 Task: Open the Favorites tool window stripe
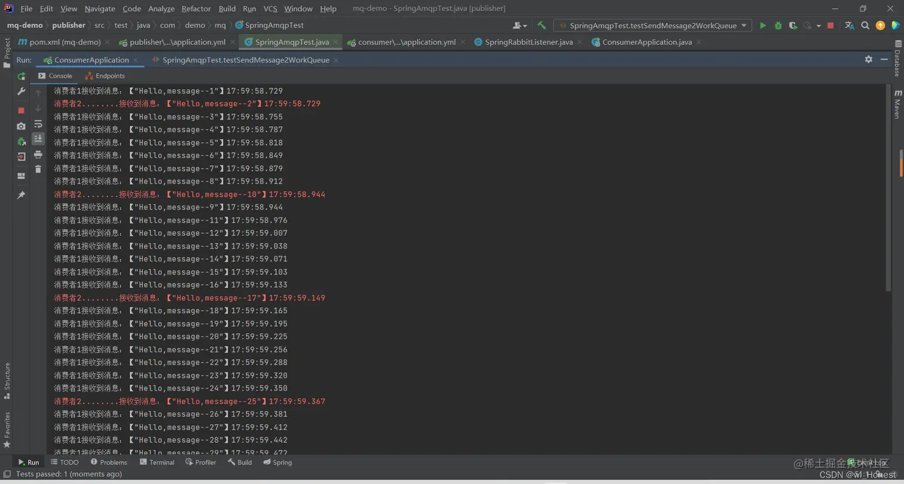(x=7, y=430)
